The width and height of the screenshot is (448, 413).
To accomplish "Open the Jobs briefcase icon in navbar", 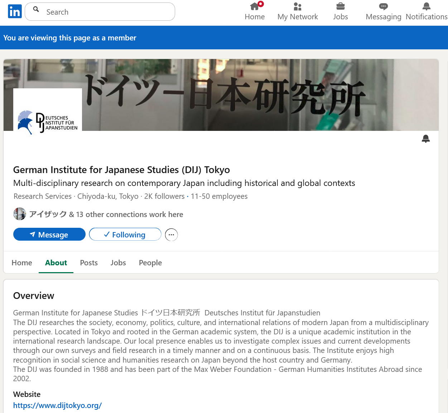I will click(x=340, y=6).
